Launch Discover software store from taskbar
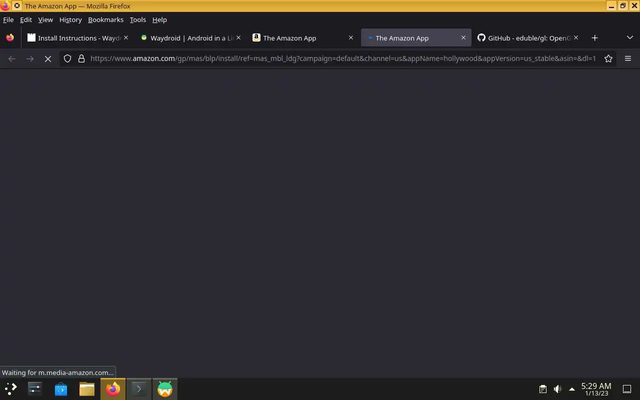Viewport: 640px width, 400px height. pos(61,388)
